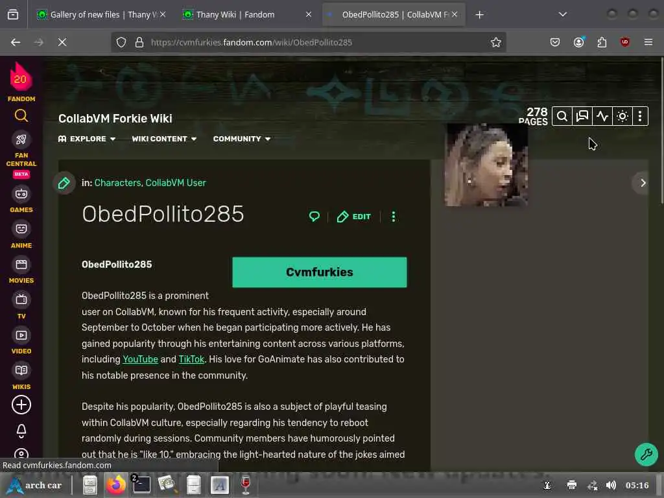Start a new wiki with plus icon
This screenshot has height=498, width=664.
click(x=21, y=405)
